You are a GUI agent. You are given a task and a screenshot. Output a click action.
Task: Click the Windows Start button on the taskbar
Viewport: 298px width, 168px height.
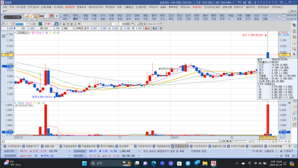tap(85, 163)
